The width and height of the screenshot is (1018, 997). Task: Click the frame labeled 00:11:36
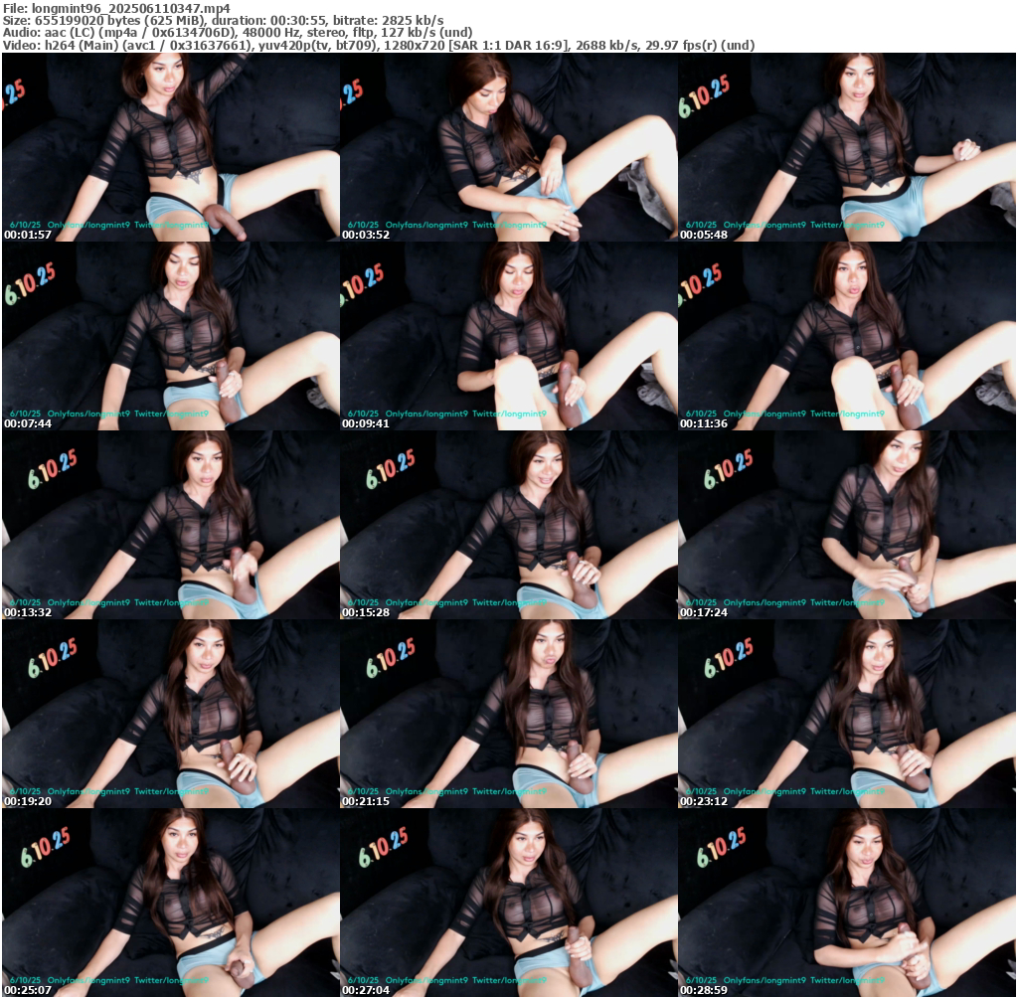click(x=846, y=336)
